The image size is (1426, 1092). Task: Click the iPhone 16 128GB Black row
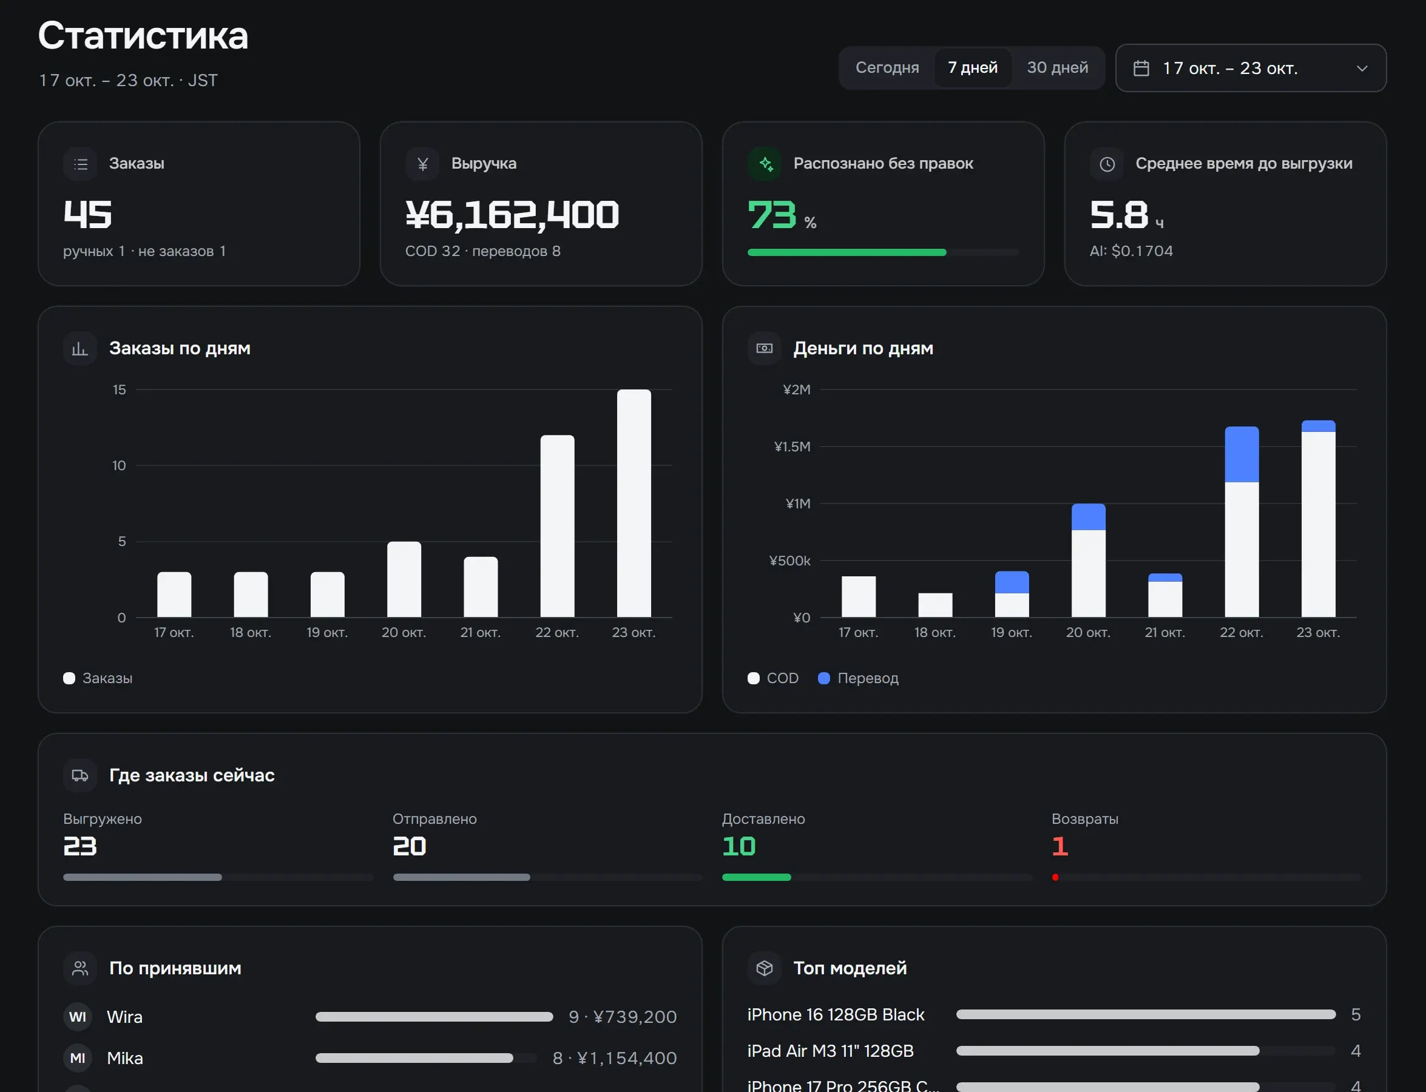1054,1014
